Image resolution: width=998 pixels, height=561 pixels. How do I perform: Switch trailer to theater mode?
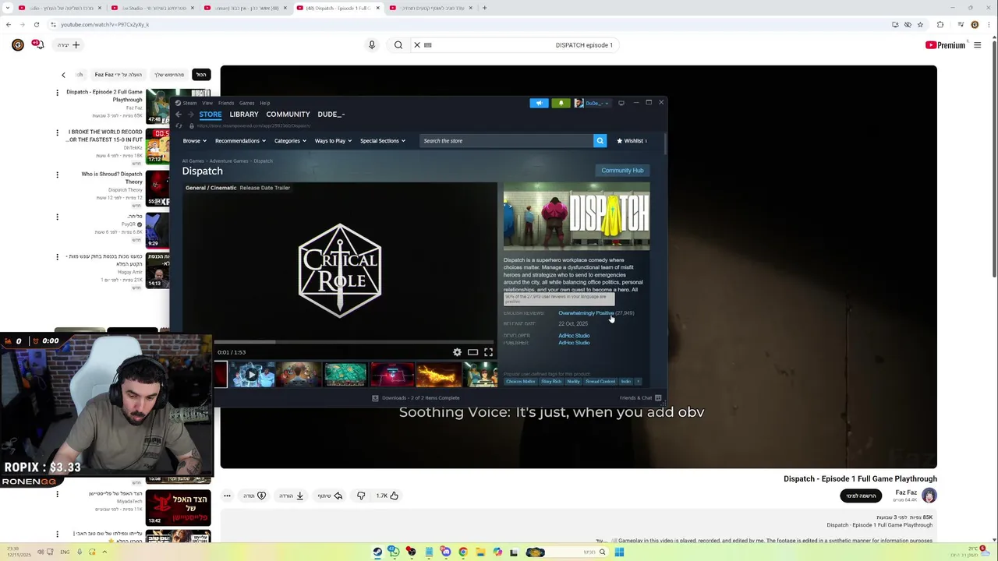(x=472, y=352)
